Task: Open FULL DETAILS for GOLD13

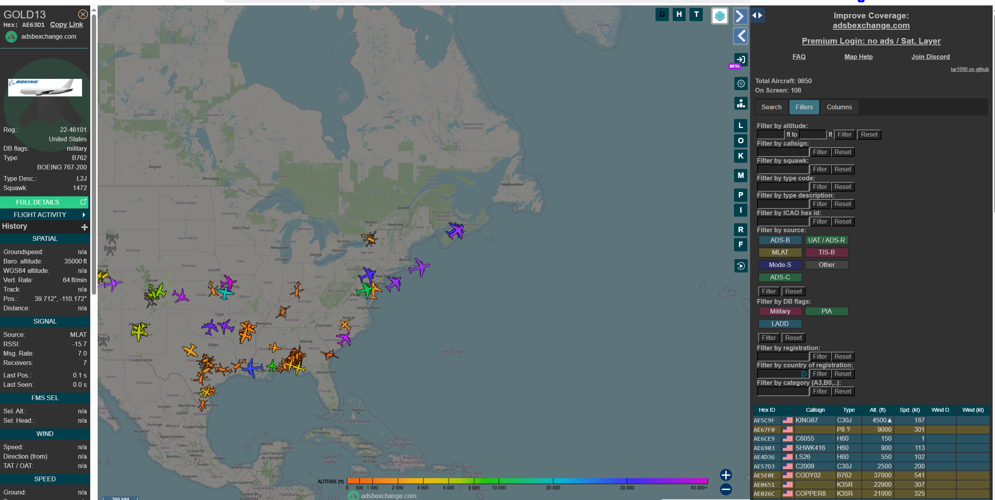Action: (x=45, y=202)
